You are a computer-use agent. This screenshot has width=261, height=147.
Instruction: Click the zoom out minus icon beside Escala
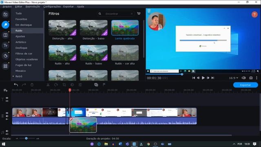[x=17, y=138]
